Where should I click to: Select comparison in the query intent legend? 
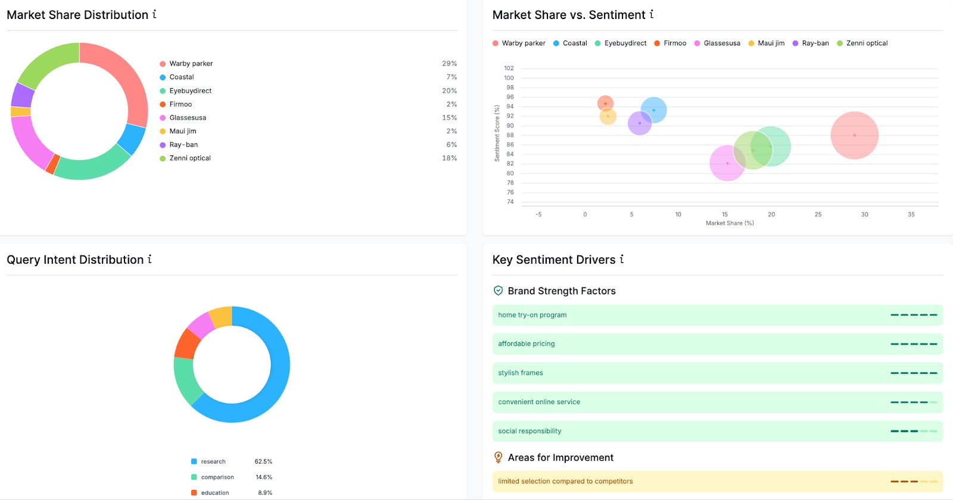click(232, 477)
